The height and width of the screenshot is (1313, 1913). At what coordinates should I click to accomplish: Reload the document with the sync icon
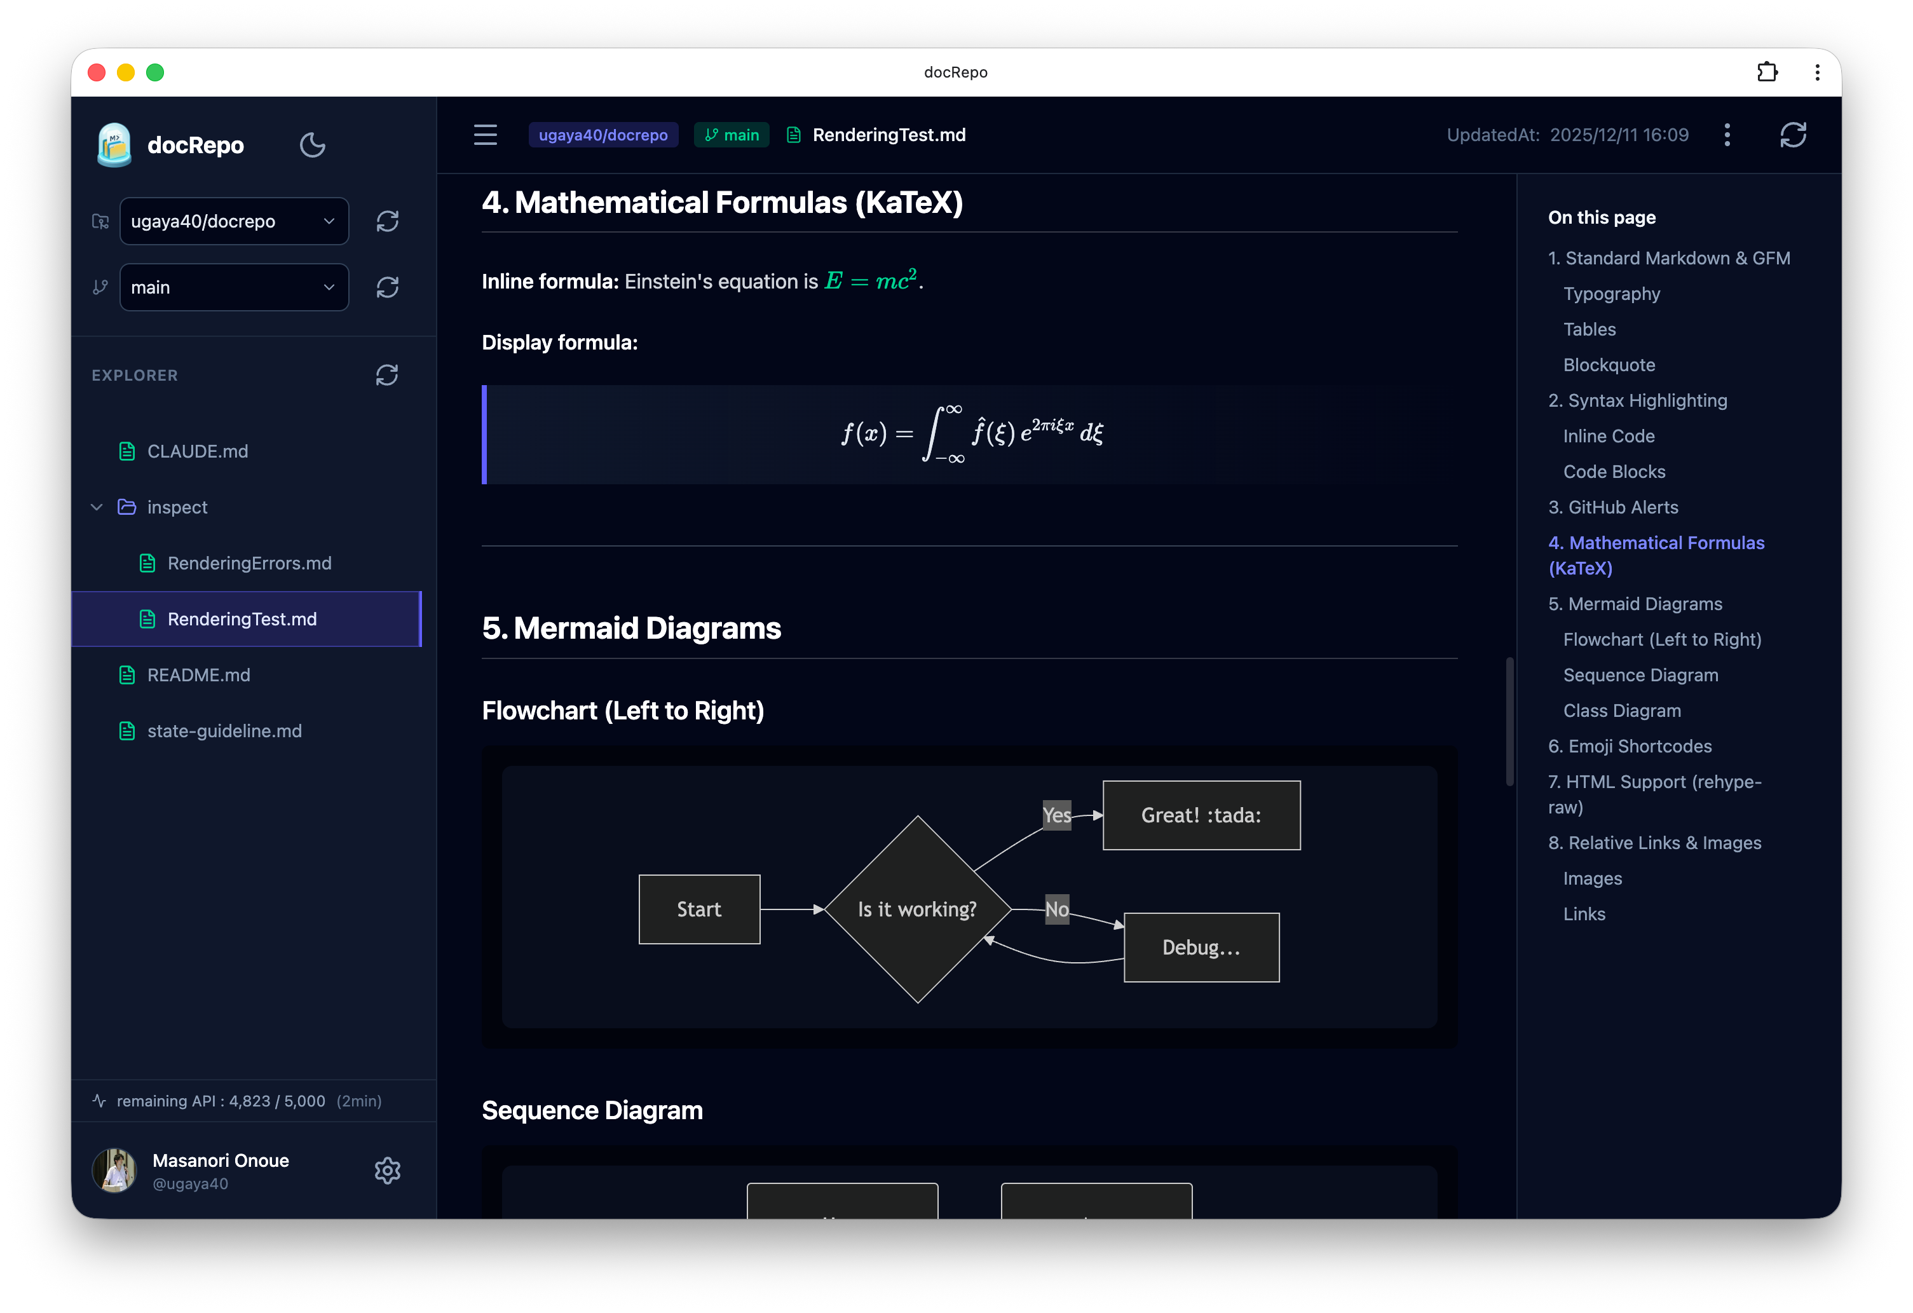1794,135
